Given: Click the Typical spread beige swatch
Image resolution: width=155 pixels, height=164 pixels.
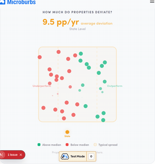Looking at the screenshot, I should click(95, 145).
